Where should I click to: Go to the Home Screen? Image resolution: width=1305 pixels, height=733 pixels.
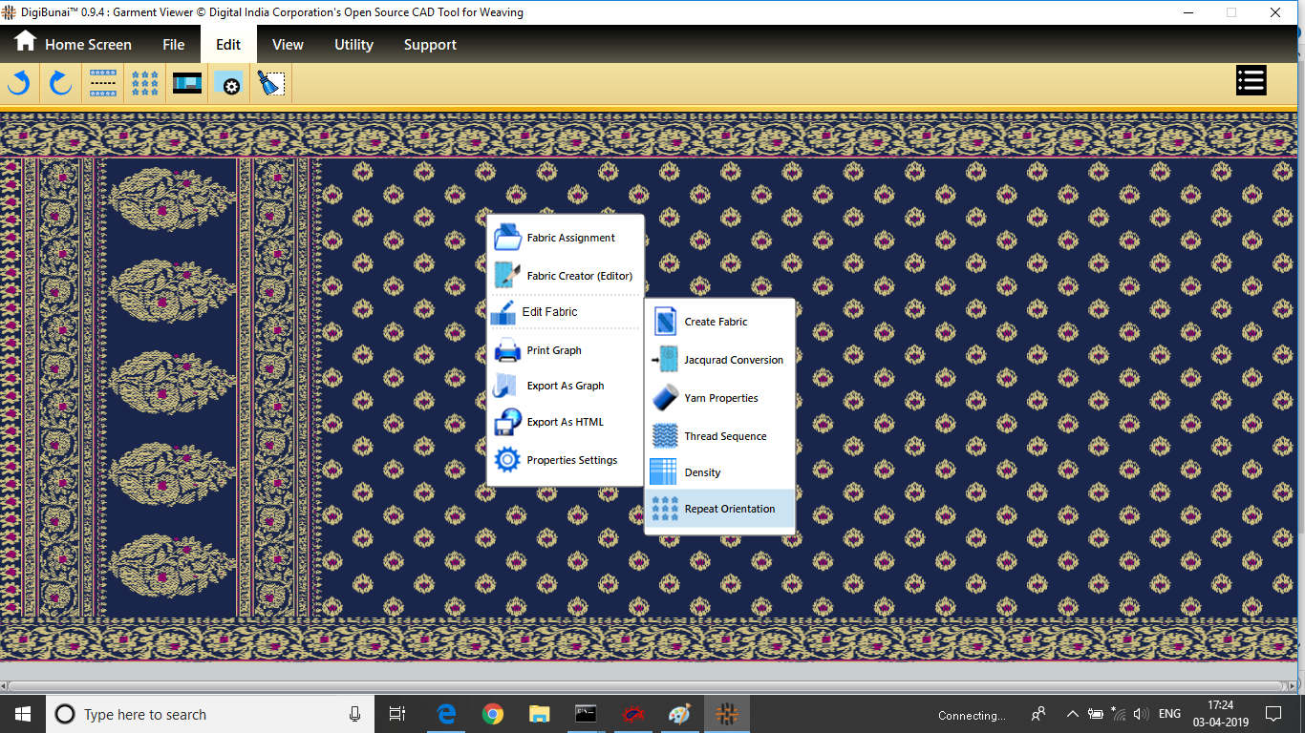click(73, 45)
